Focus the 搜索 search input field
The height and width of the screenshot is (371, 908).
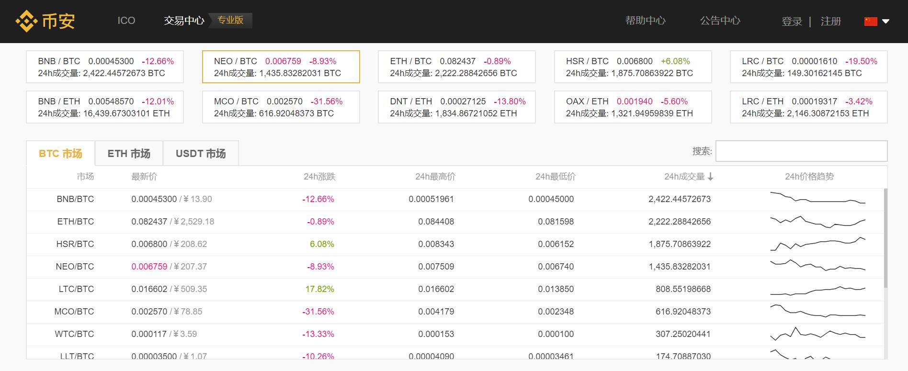[801, 151]
